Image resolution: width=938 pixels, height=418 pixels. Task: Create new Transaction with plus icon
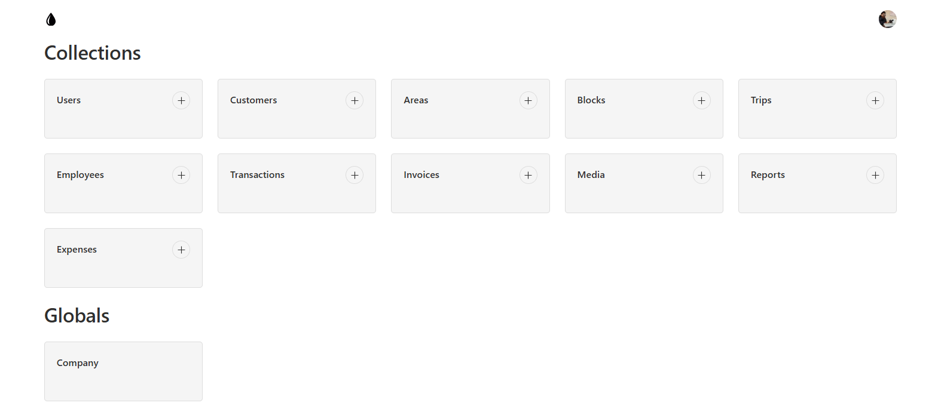point(355,175)
